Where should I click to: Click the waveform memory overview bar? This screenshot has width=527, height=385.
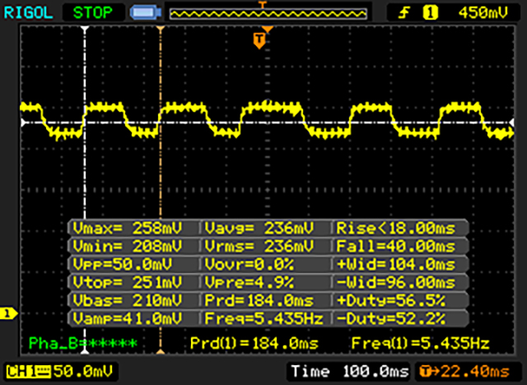click(x=268, y=14)
